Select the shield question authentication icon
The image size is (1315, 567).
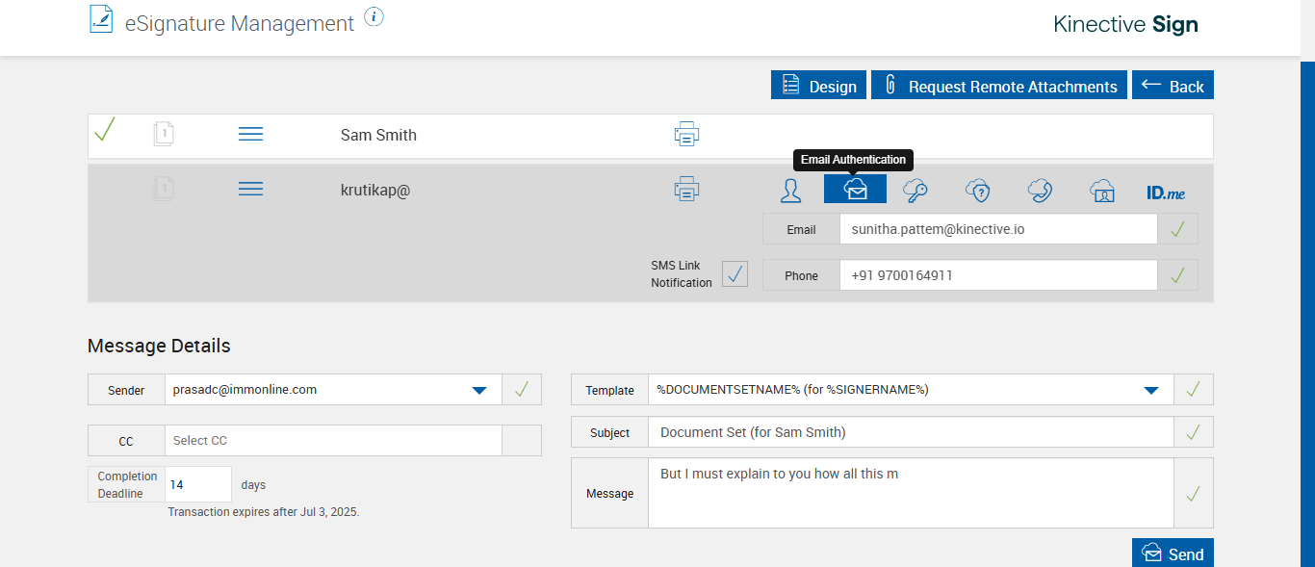(x=978, y=191)
